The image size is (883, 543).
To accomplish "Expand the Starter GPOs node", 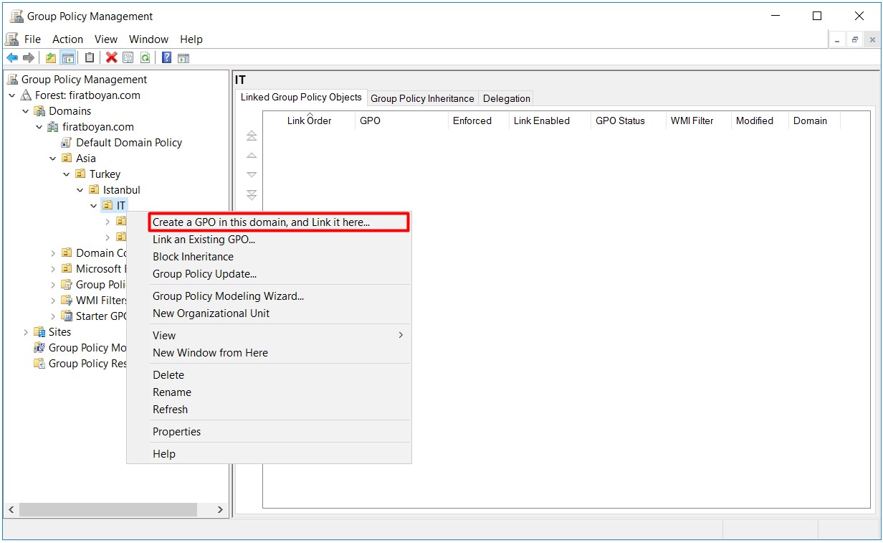I will (53, 316).
